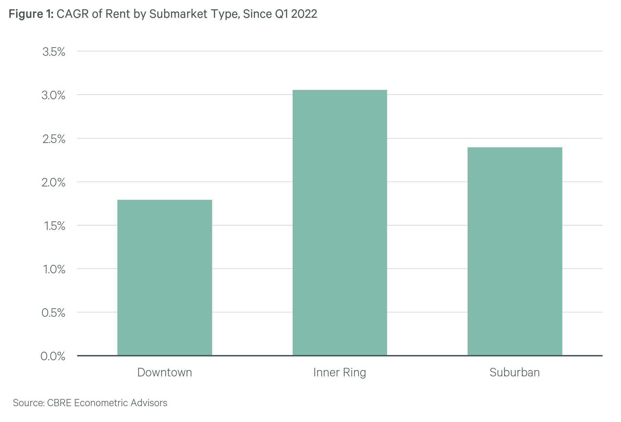Image resolution: width=621 pixels, height=422 pixels.
Task: Select the Inner Ring x-axis label
Action: pyautogui.click(x=340, y=372)
